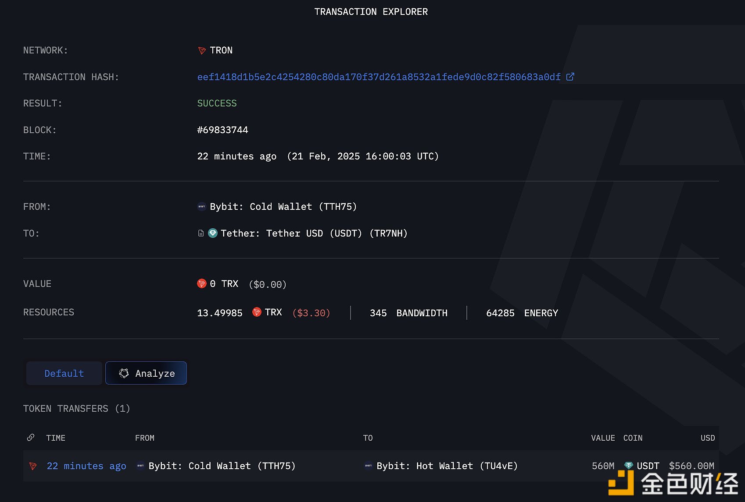
Task: Click the 13.49985 resource fee amount
Action: pyautogui.click(x=220, y=313)
